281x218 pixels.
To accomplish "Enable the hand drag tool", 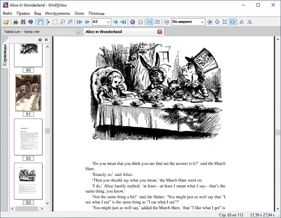I will (40, 22).
